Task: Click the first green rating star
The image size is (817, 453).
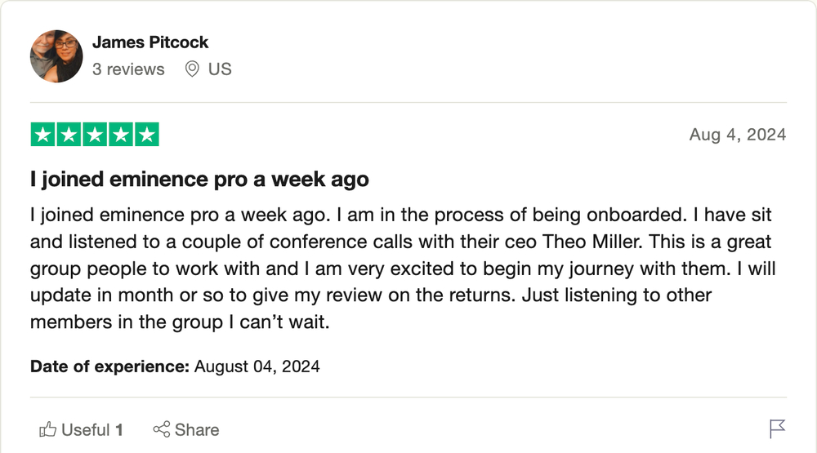Action: 42,135
